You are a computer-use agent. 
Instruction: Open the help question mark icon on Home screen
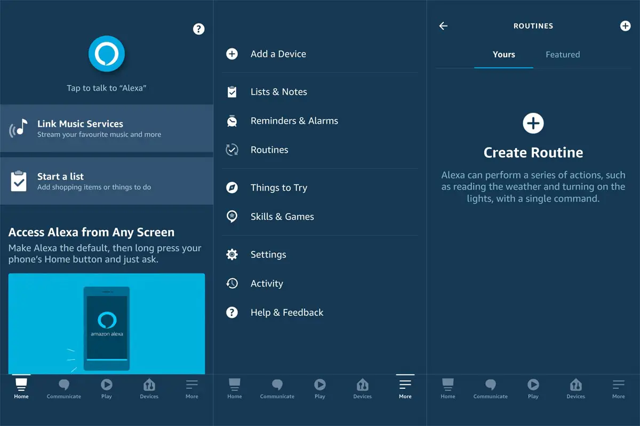click(x=198, y=29)
